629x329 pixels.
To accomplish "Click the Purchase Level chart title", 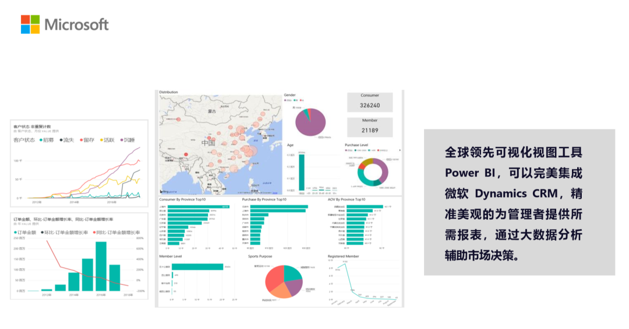I will (356, 145).
